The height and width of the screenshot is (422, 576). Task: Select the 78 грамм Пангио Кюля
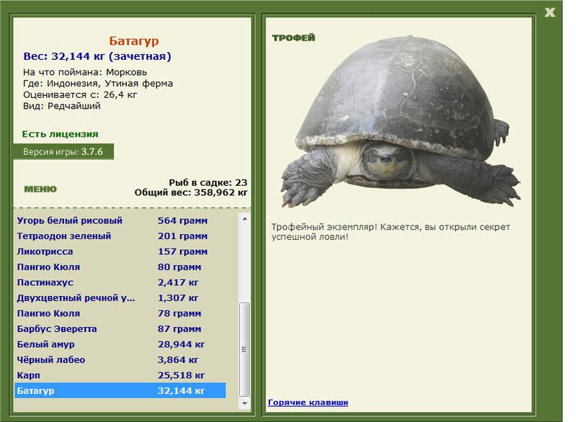pos(120,313)
